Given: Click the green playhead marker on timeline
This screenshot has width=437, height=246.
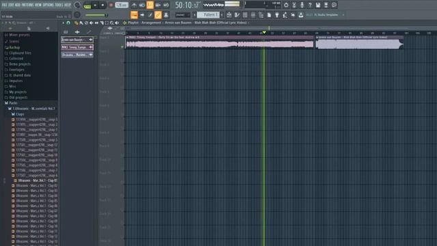Looking at the screenshot, I should coord(264,33).
